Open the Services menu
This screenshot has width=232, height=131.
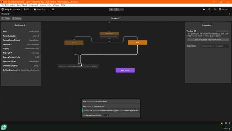(43, 5)
